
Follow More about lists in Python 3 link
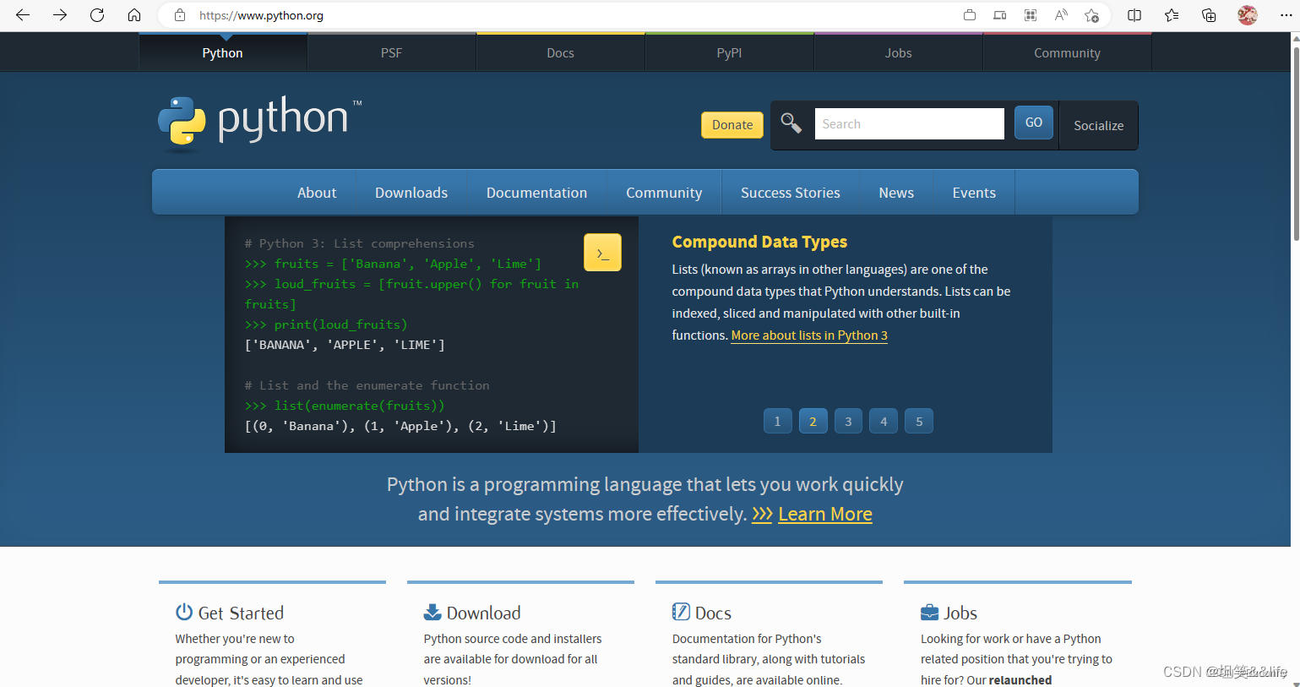809,335
